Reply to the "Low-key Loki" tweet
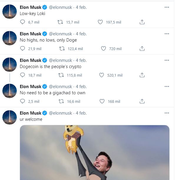This screenshot has width=177, height=180. click(23, 22)
